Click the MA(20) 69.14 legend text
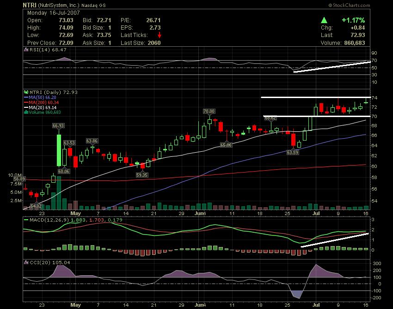 (43, 107)
